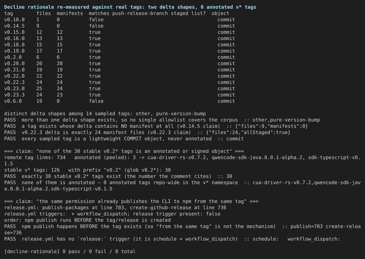This screenshot has width=365, height=259.
Task: Click the 'object' column header
Action: [220, 14]
